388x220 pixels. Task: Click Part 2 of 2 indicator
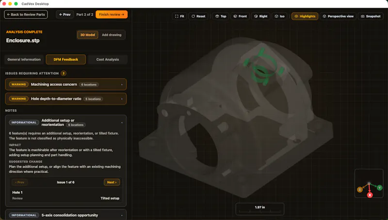(84, 15)
